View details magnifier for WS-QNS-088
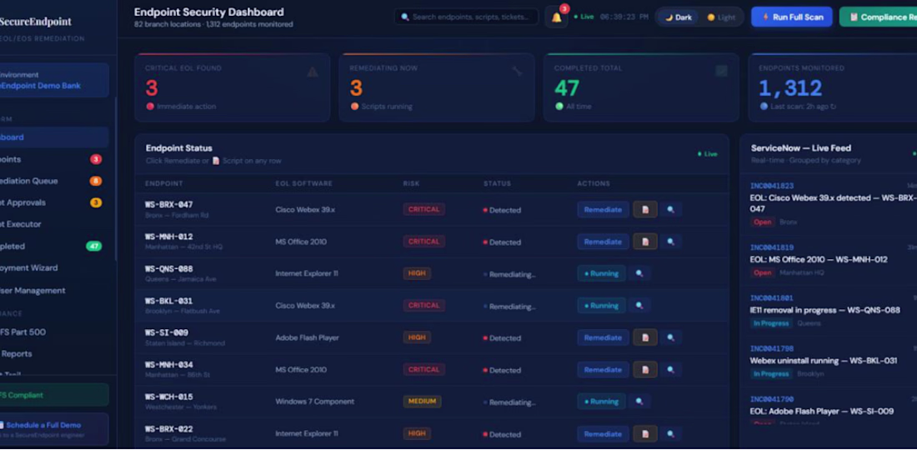This screenshot has height=450, width=917. (639, 273)
